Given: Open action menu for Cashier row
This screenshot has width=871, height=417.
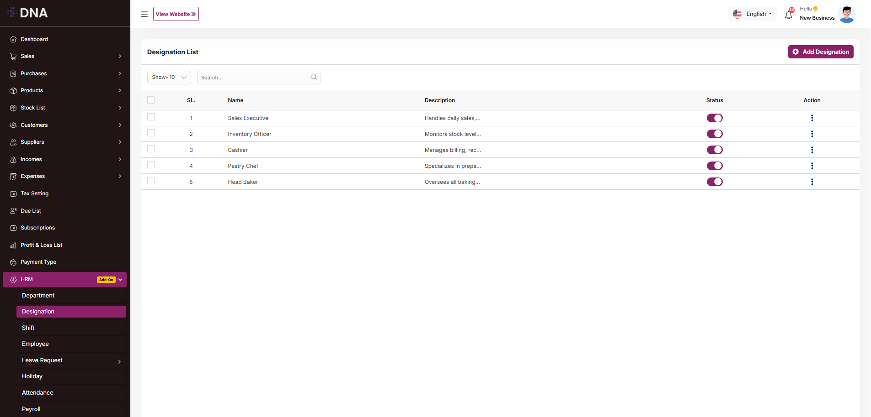Looking at the screenshot, I should [812, 150].
